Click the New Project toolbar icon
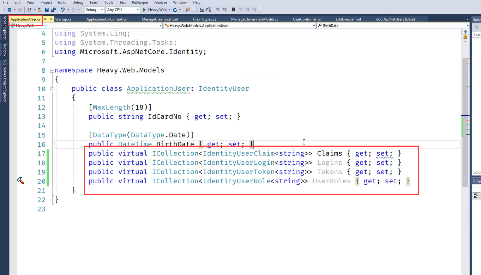 coord(30,10)
